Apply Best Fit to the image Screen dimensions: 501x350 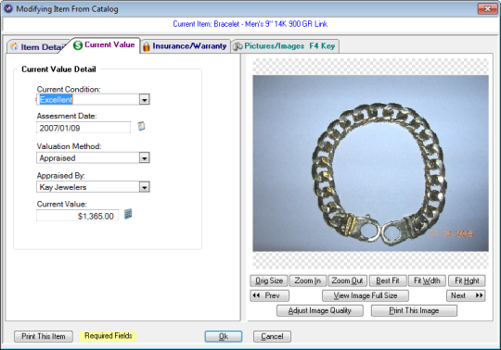[x=388, y=281]
